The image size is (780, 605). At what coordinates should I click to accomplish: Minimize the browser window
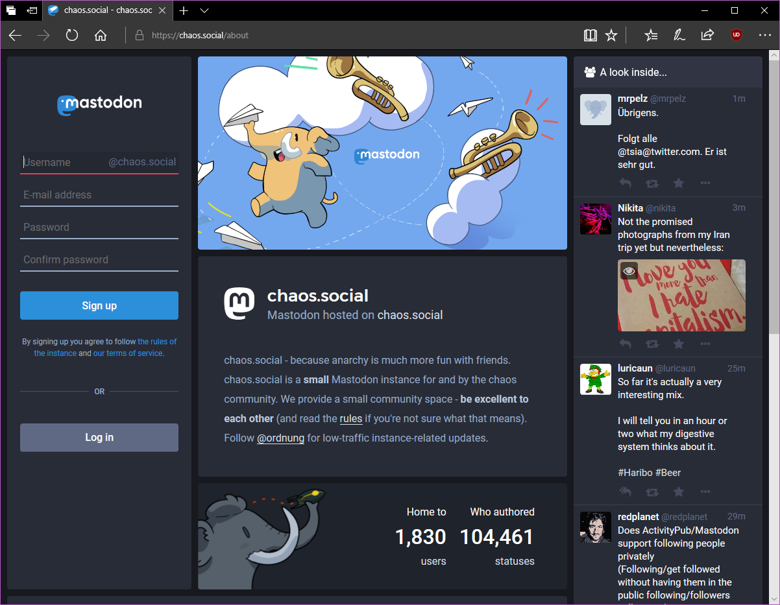pos(705,10)
